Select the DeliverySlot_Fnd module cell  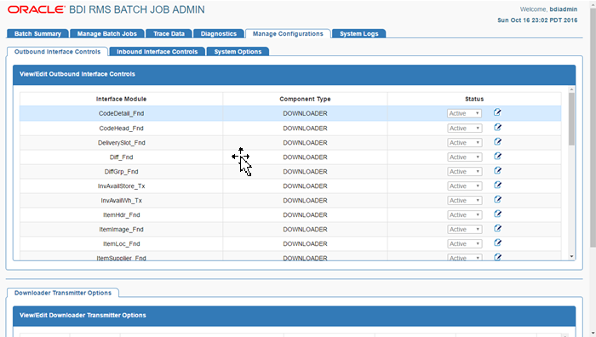pyautogui.click(x=121, y=143)
